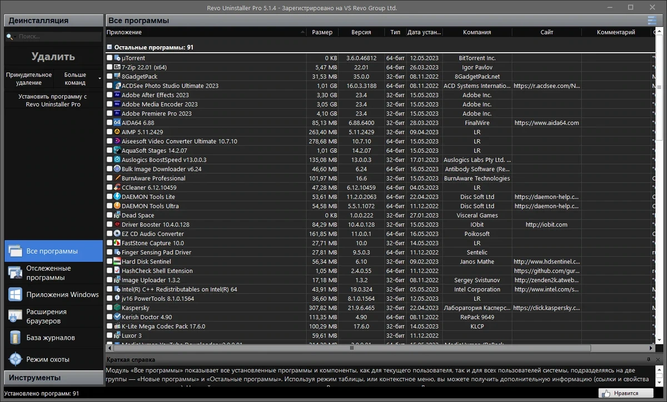
Task: Click the µTorrent program icon
Action: [117, 58]
